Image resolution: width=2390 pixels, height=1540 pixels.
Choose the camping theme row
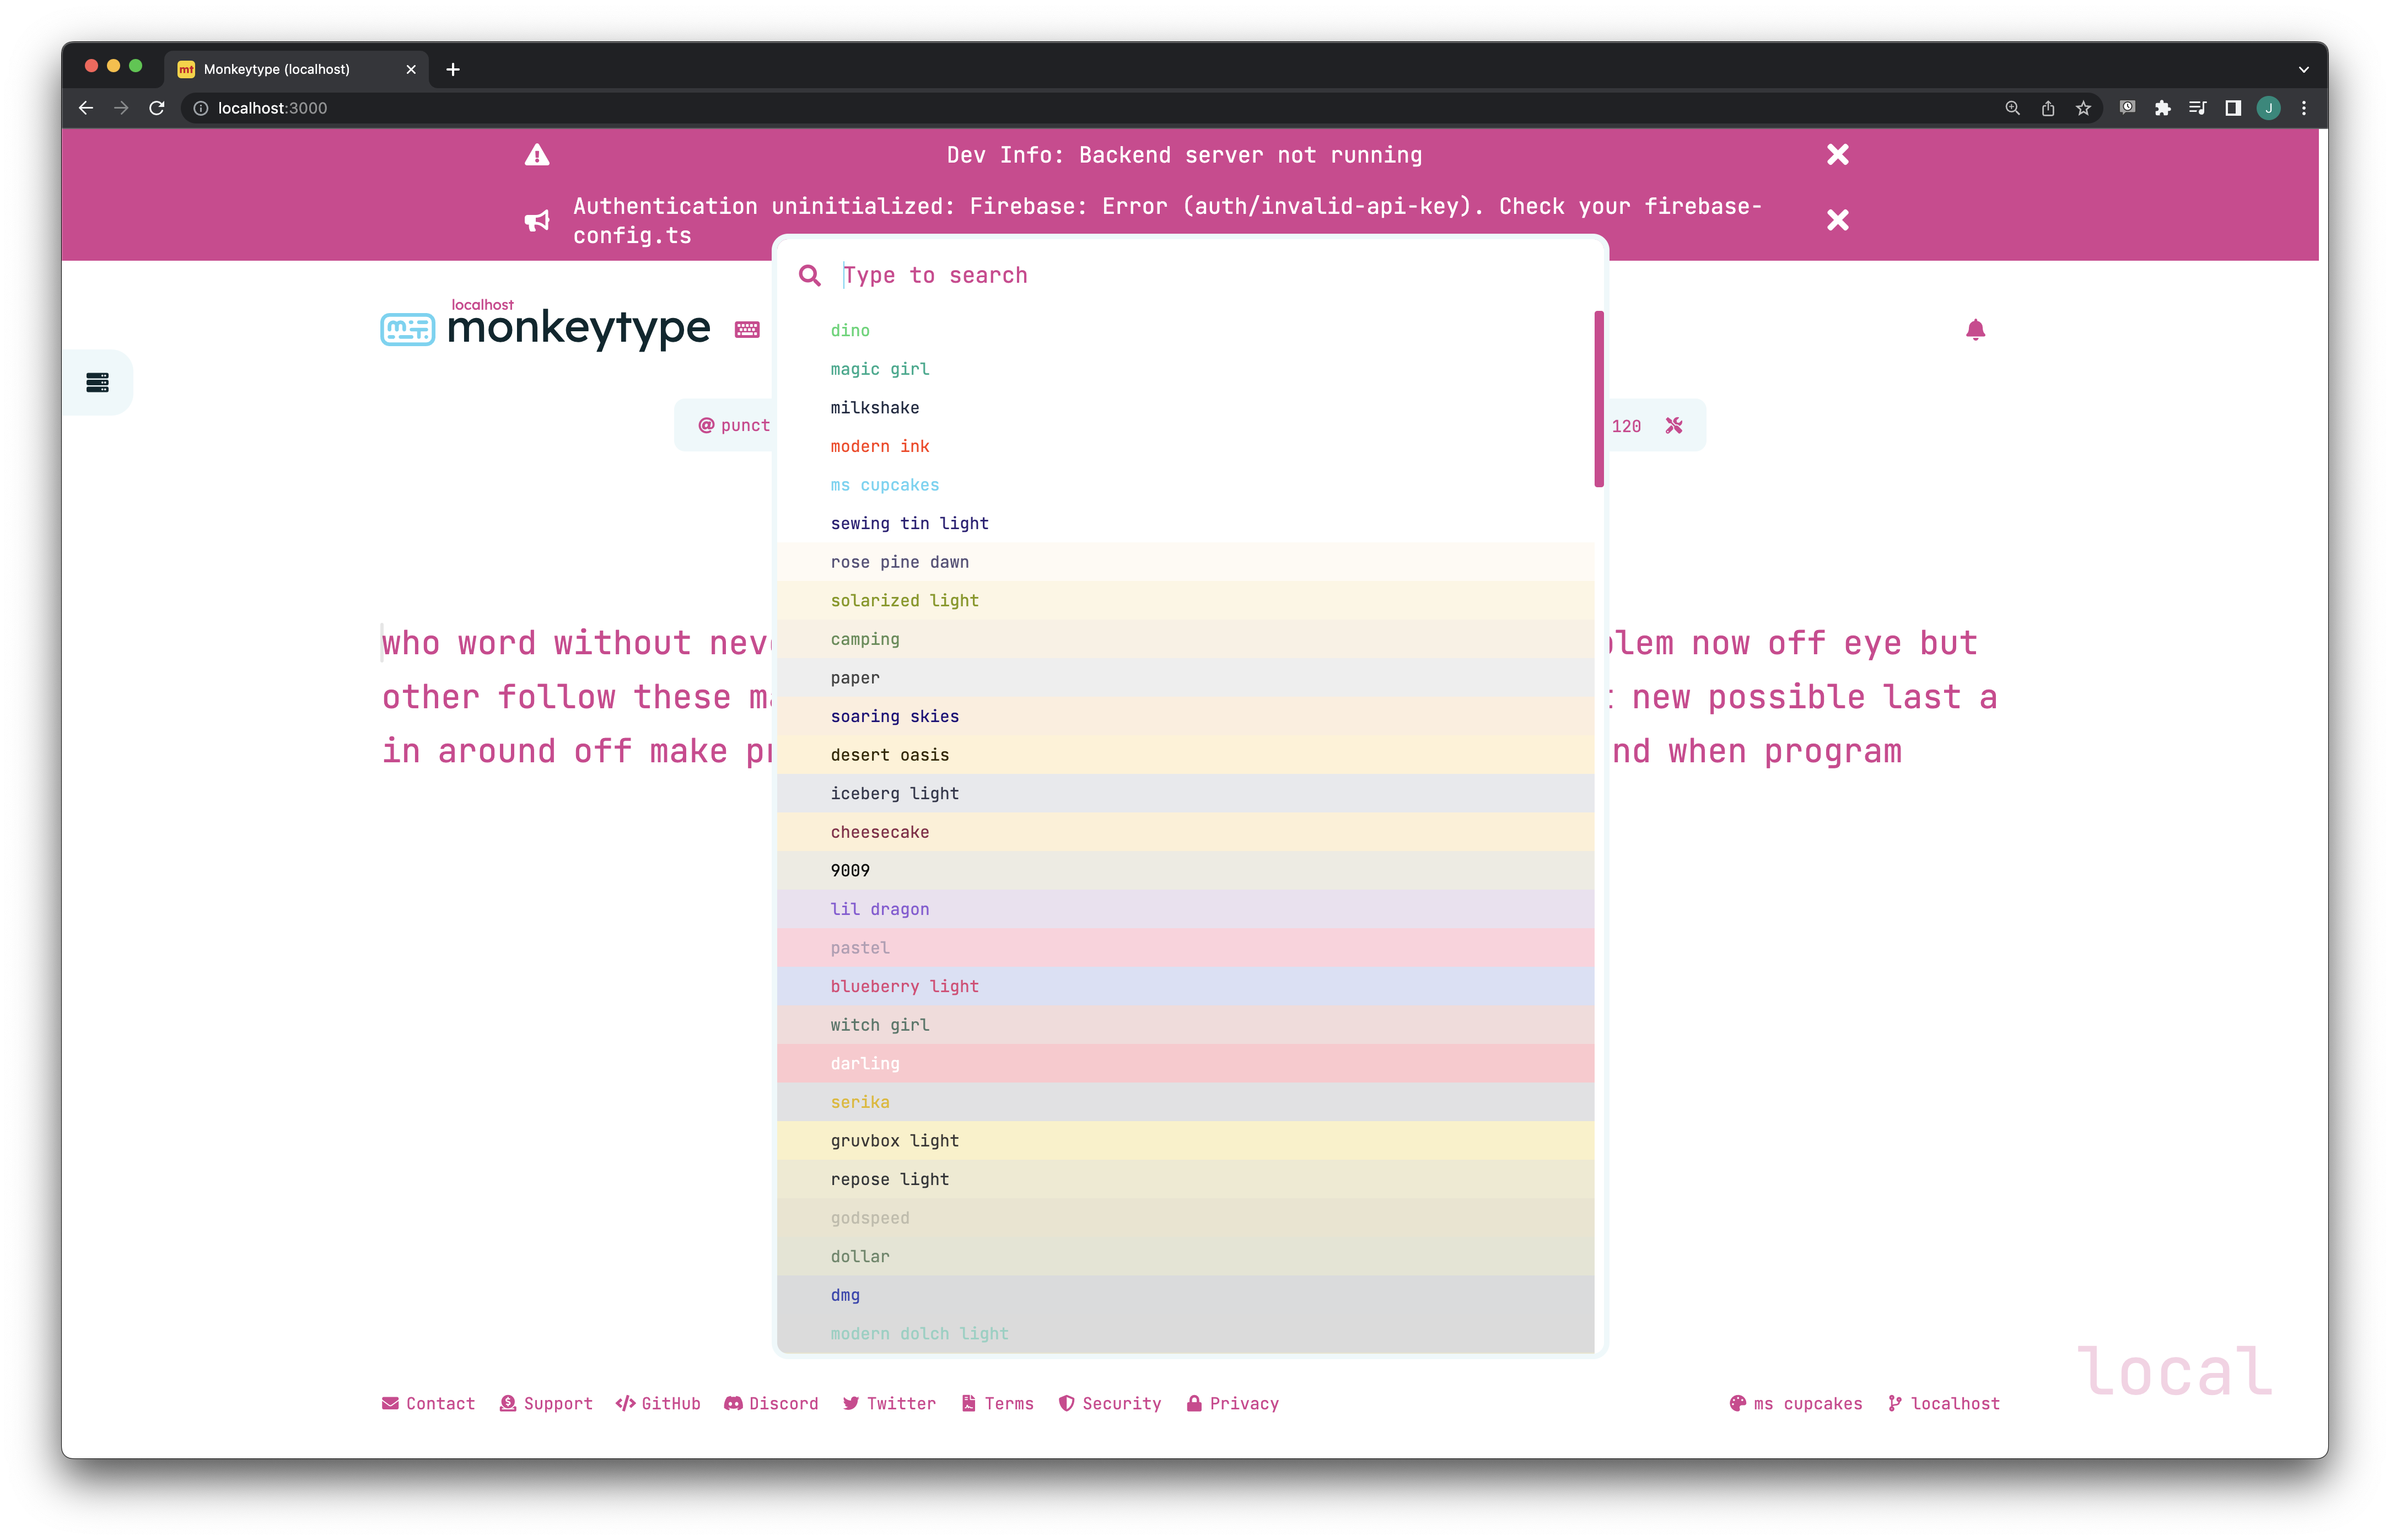click(1186, 639)
